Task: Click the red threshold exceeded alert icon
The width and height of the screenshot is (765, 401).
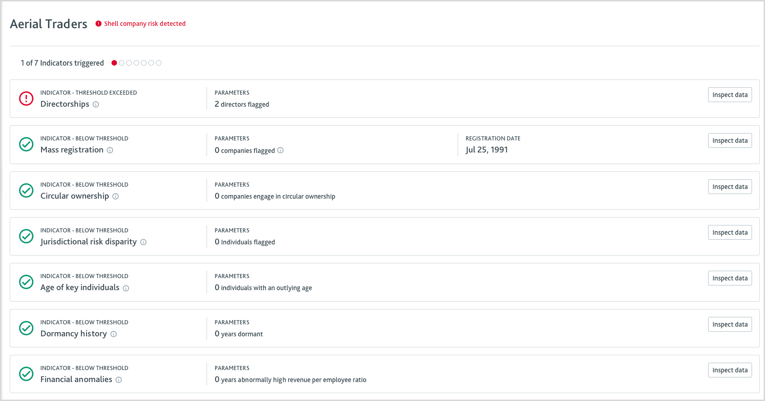Action: 26,98
